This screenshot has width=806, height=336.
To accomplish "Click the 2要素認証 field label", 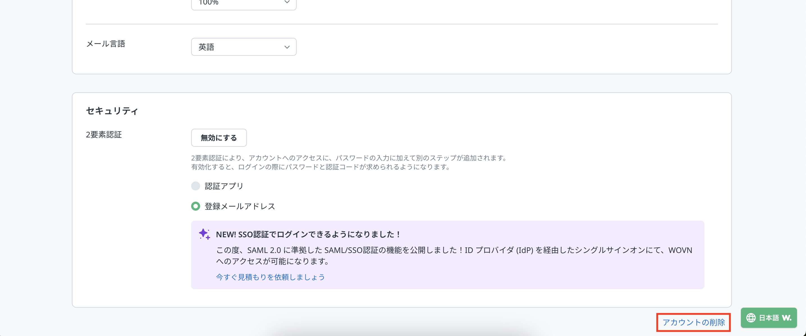I will [x=104, y=135].
